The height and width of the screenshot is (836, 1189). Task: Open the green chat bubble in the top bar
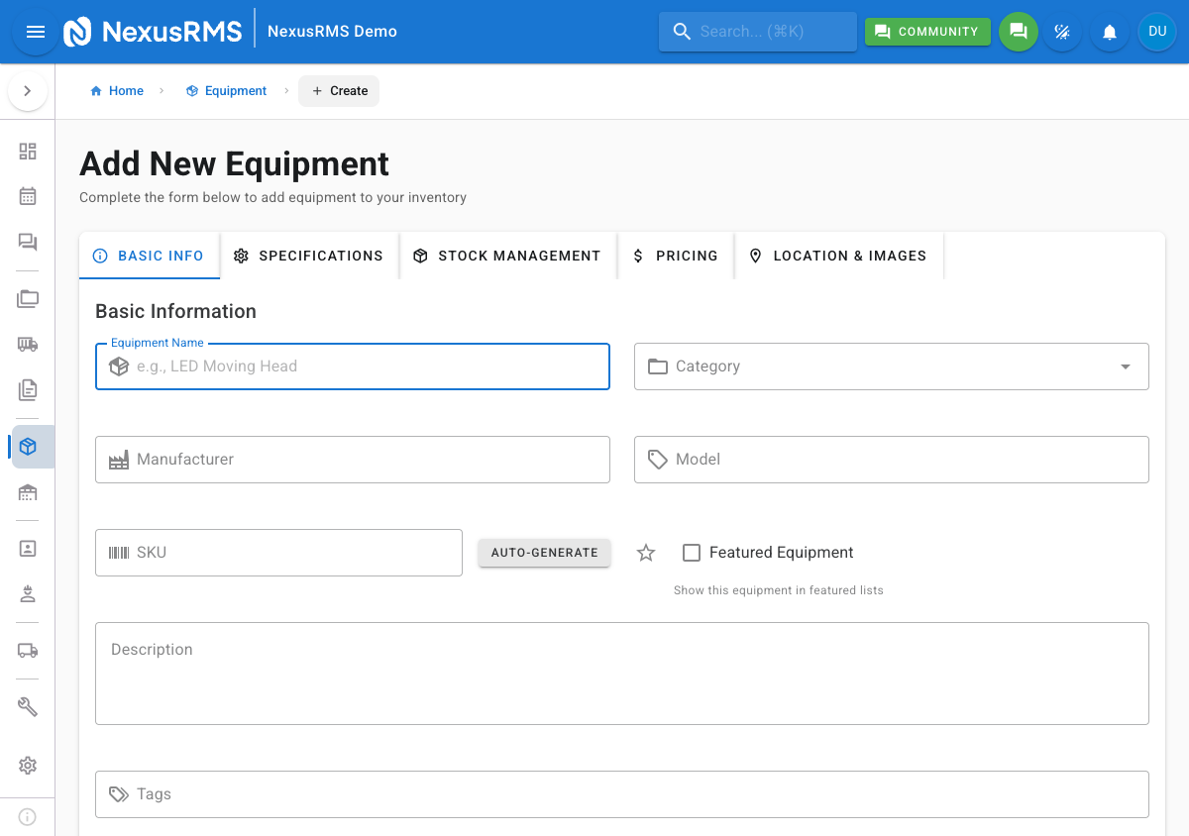tap(1019, 31)
